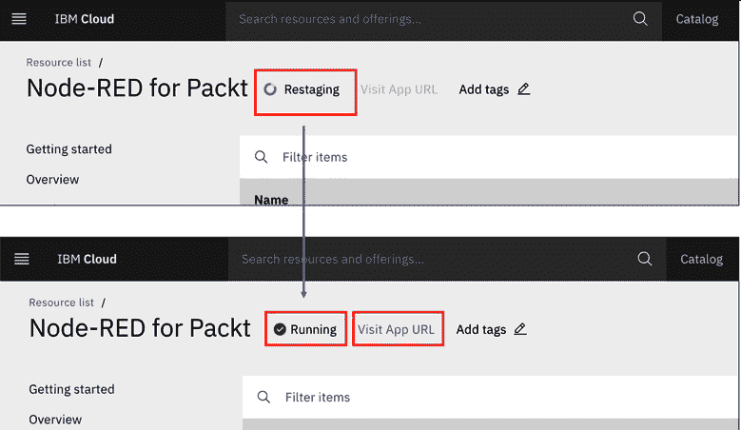Select Overview in bottom panel sidebar

55,420
